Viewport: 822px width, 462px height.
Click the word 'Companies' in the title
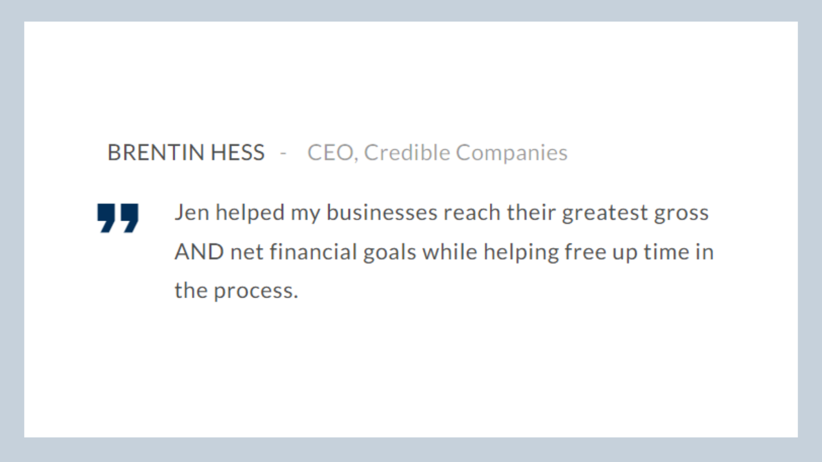tap(512, 154)
